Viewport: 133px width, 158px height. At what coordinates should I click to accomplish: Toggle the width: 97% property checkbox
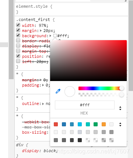click(18, 25)
